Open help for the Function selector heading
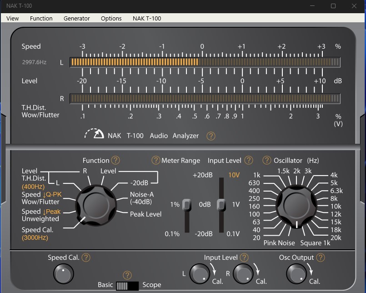This screenshot has width=366, height=293. pos(115,160)
